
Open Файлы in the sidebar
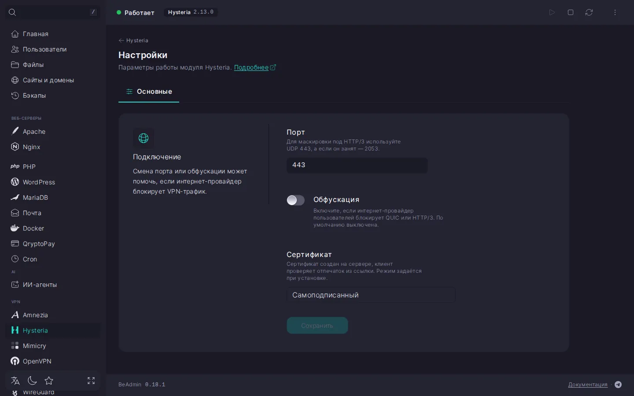point(53,65)
